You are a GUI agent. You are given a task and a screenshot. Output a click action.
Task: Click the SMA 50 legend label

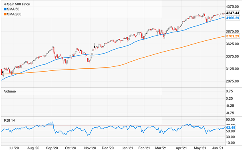pos(13,9)
